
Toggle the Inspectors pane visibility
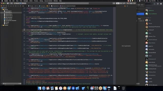tap(134, 3)
